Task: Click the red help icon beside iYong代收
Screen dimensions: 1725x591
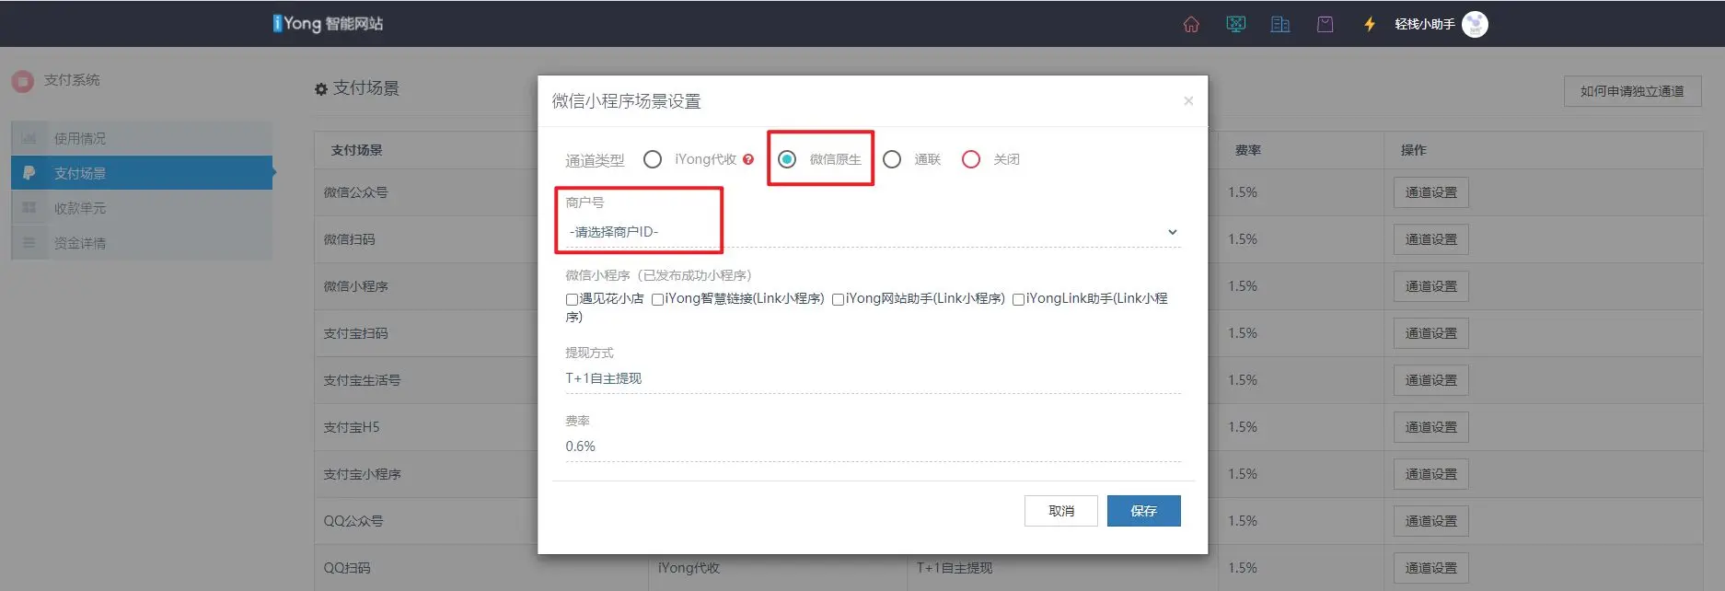Action: click(748, 160)
